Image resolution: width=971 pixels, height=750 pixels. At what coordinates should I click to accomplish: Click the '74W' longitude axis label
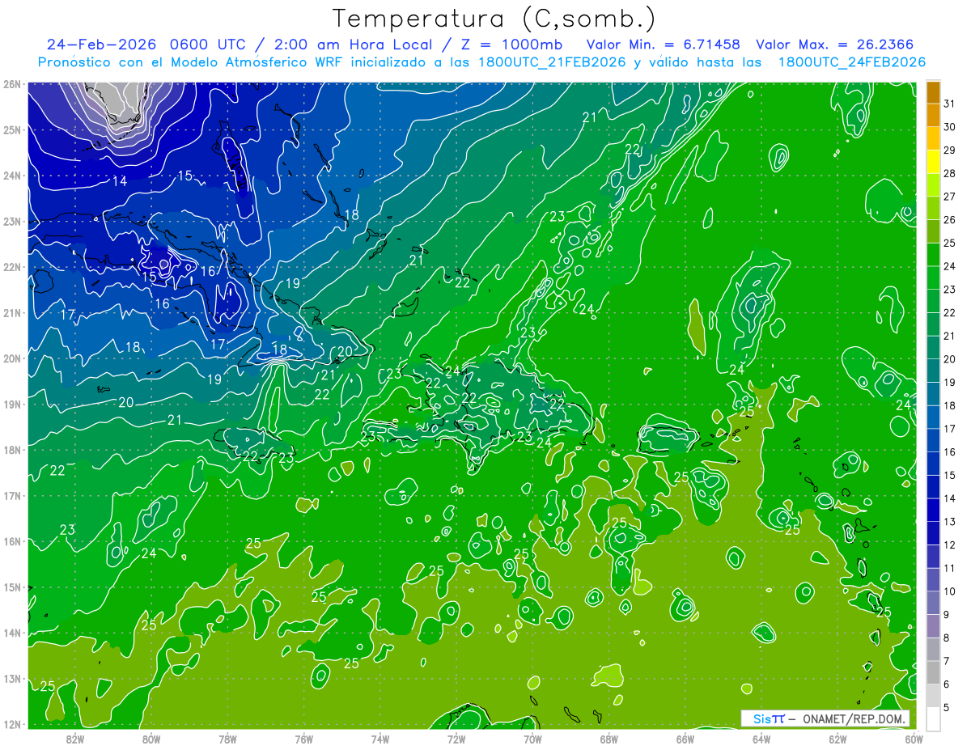pyautogui.click(x=379, y=739)
